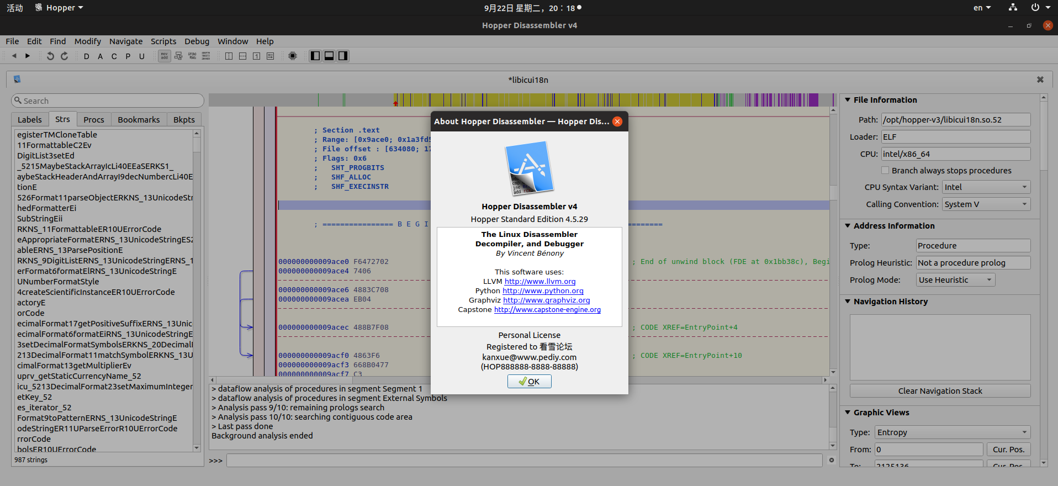1058x486 pixels.
Task: Open the capstone-engine.org link
Action: tap(547, 310)
